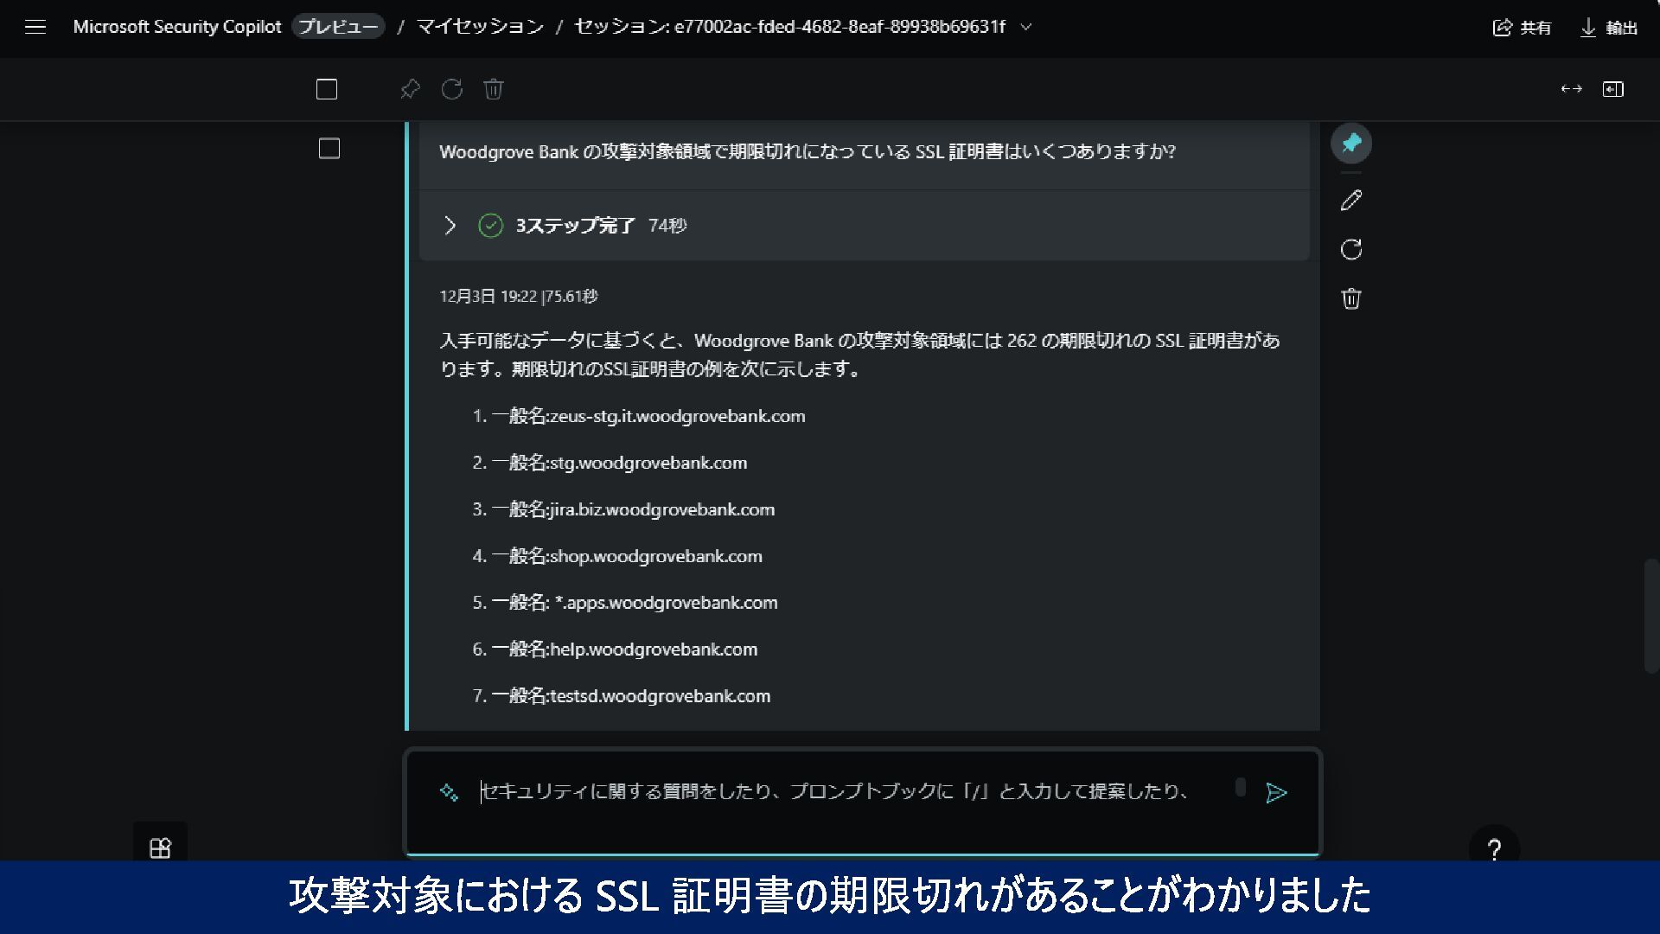Click the 輸出 export button
The height and width of the screenshot is (934, 1660).
point(1609,28)
